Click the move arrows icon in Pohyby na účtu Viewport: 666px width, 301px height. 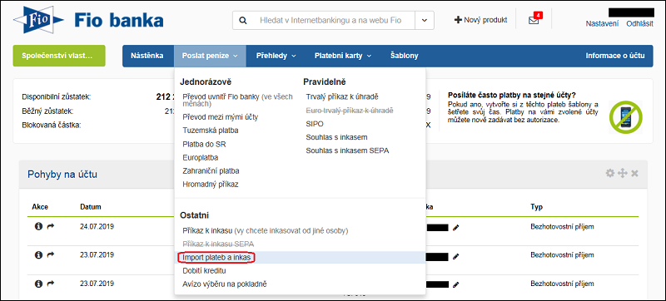pyautogui.click(x=622, y=173)
